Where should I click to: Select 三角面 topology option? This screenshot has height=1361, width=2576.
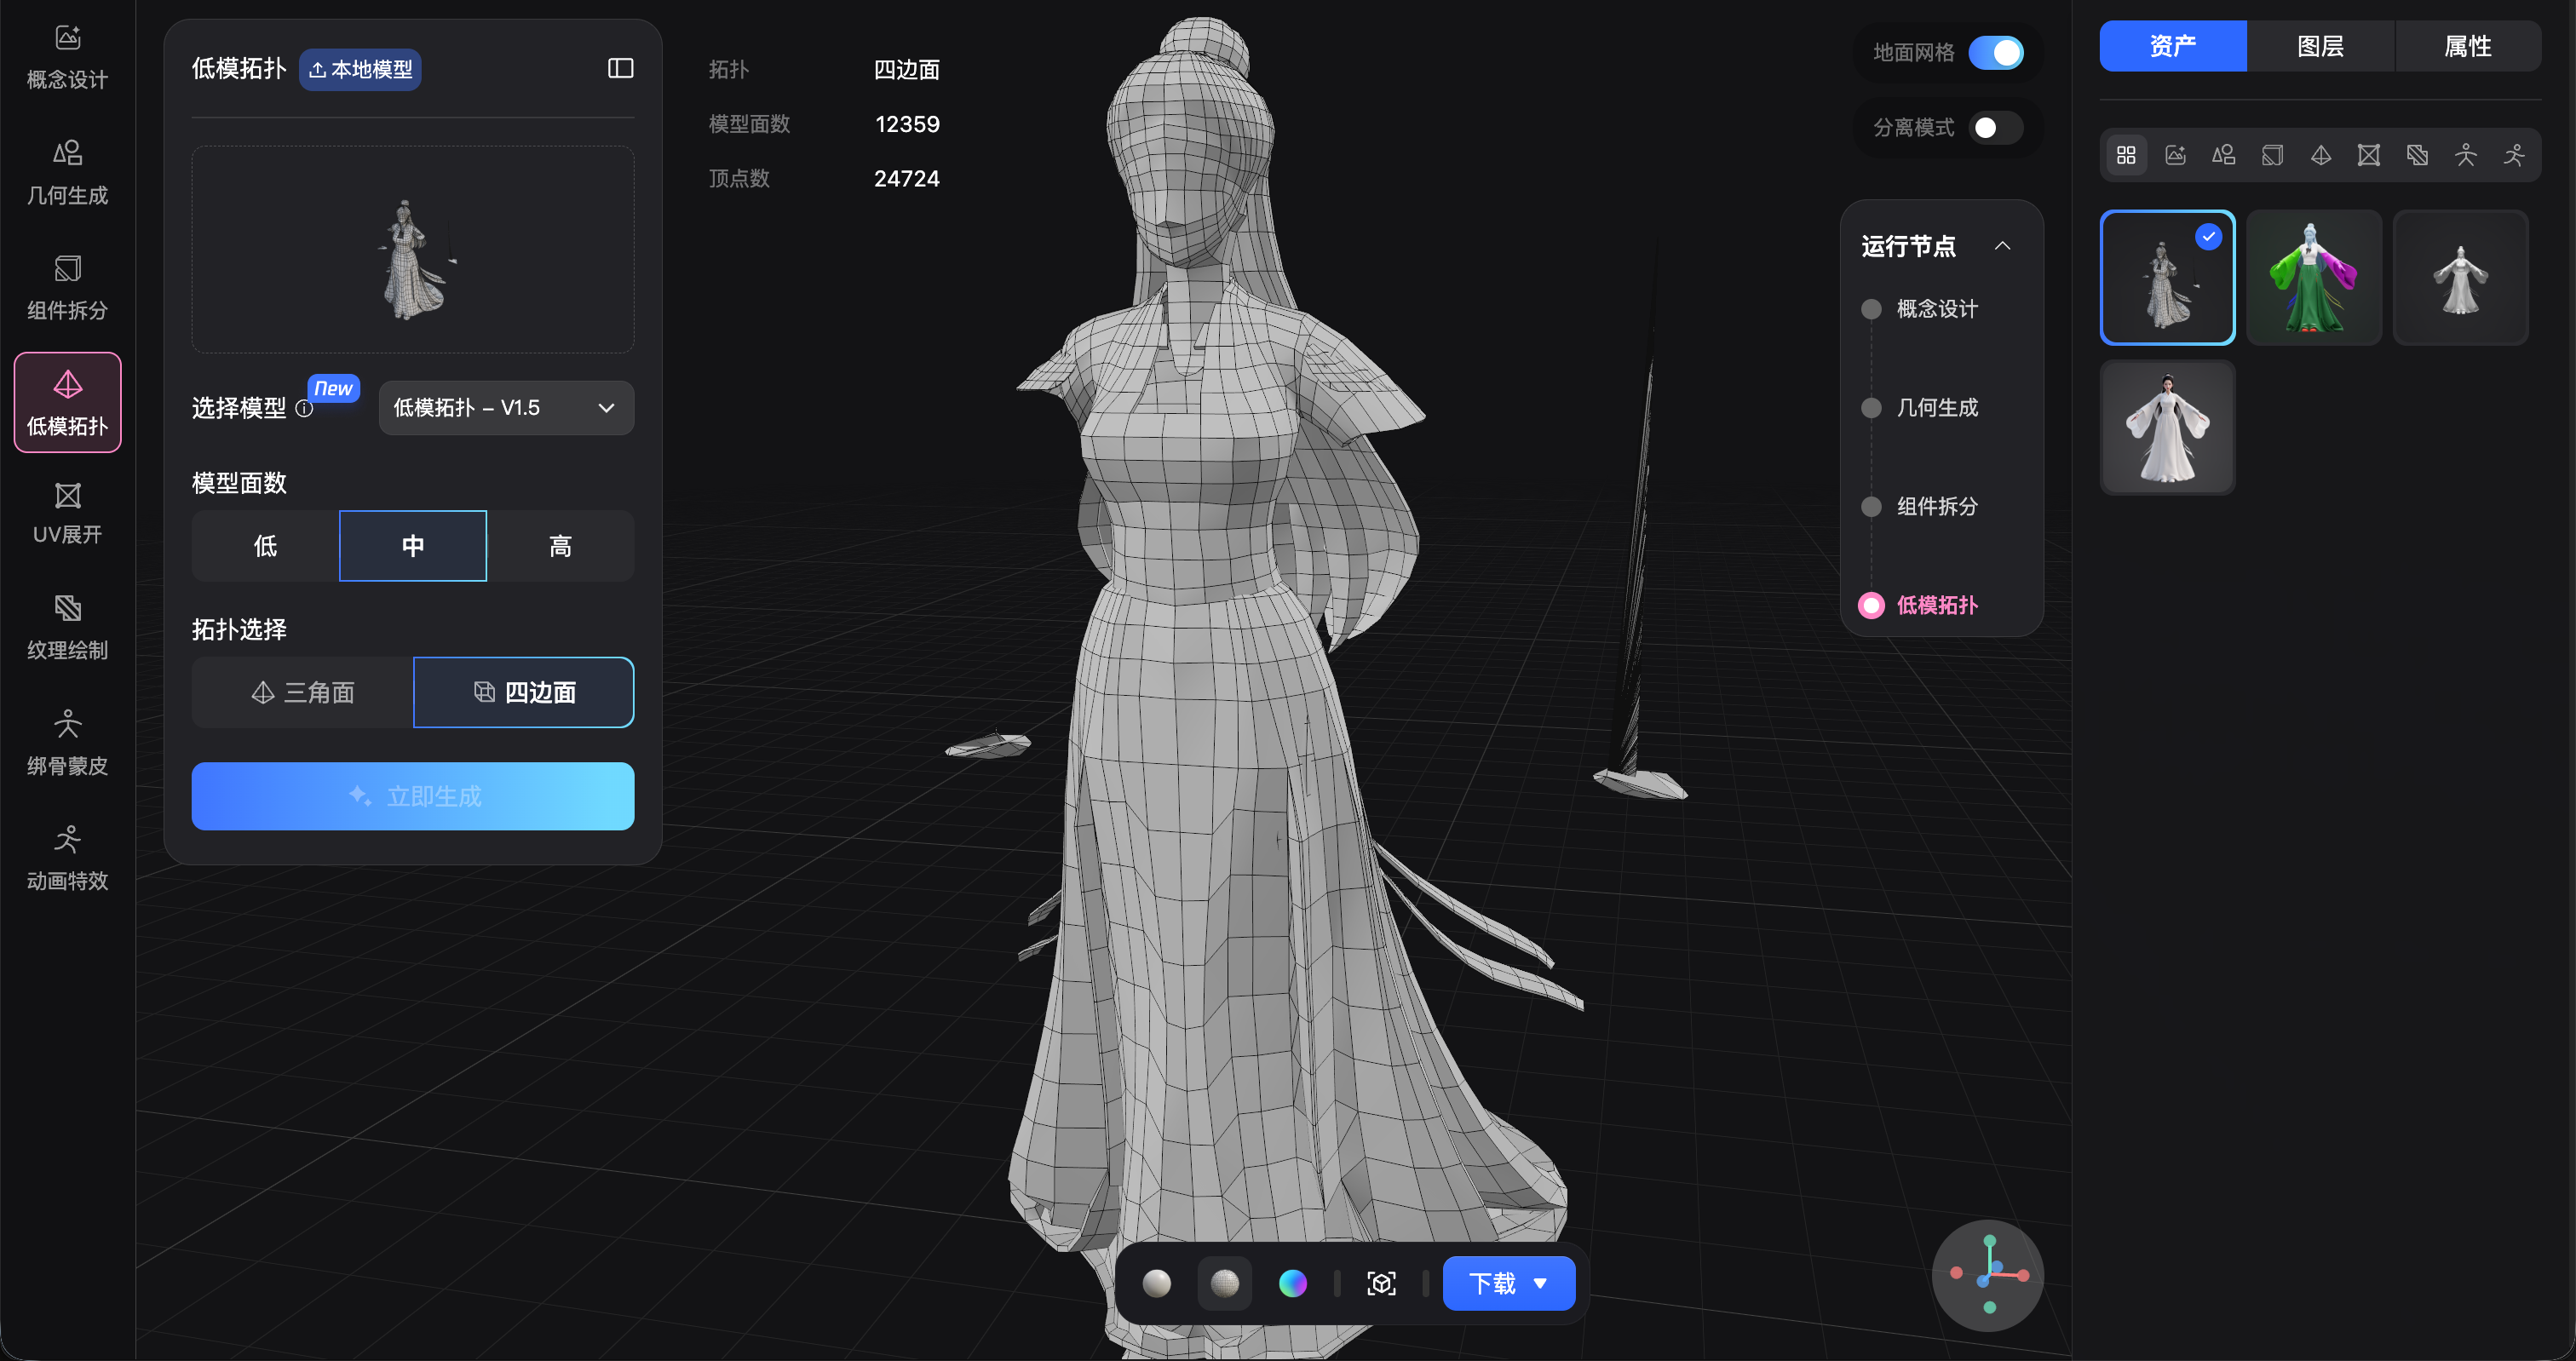click(x=302, y=692)
